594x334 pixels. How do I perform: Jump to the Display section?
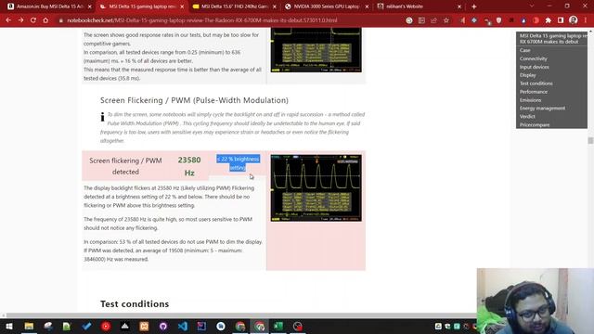click(528, 75)
